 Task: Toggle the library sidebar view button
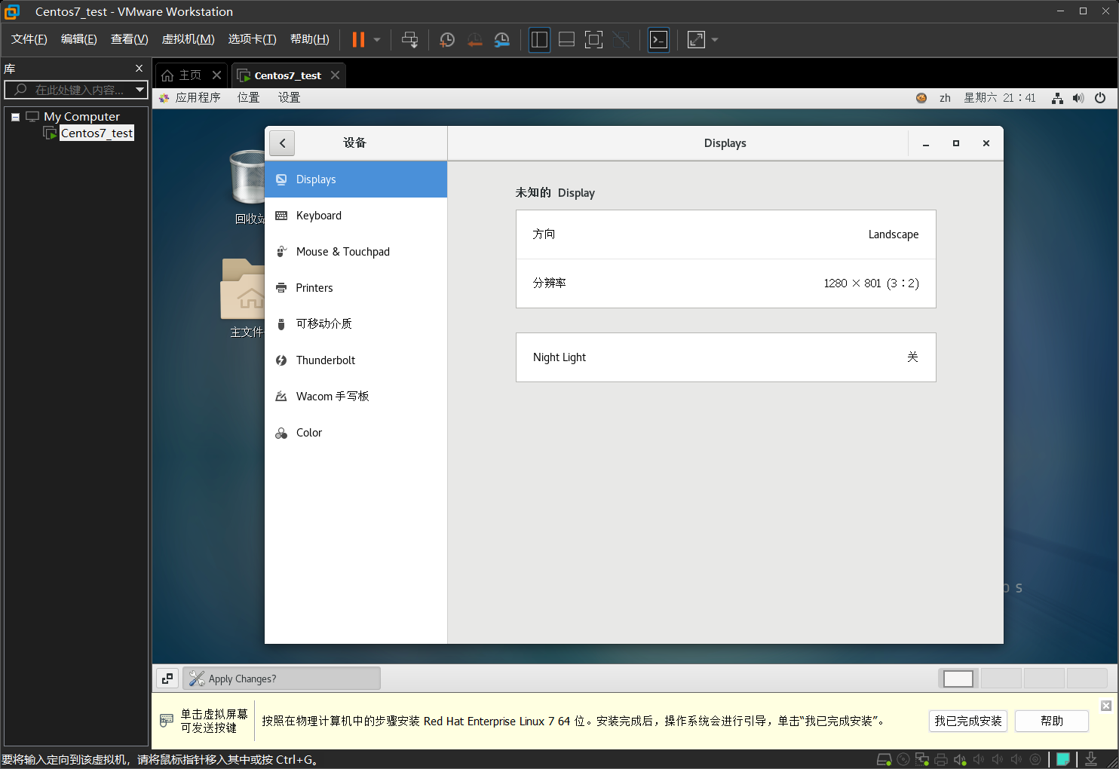coord(539,40)
